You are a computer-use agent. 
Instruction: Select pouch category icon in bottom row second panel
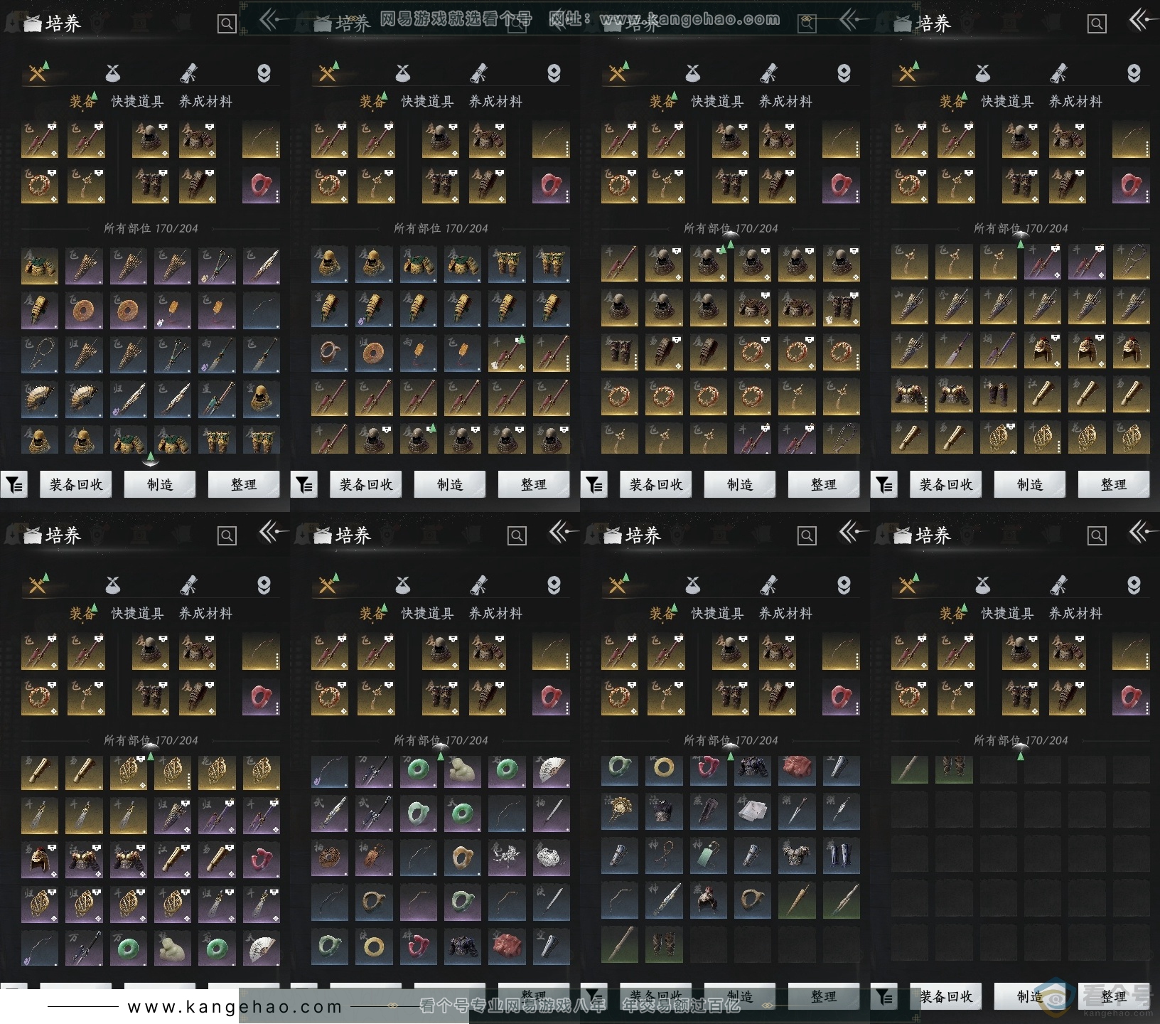tap(403, 585)
